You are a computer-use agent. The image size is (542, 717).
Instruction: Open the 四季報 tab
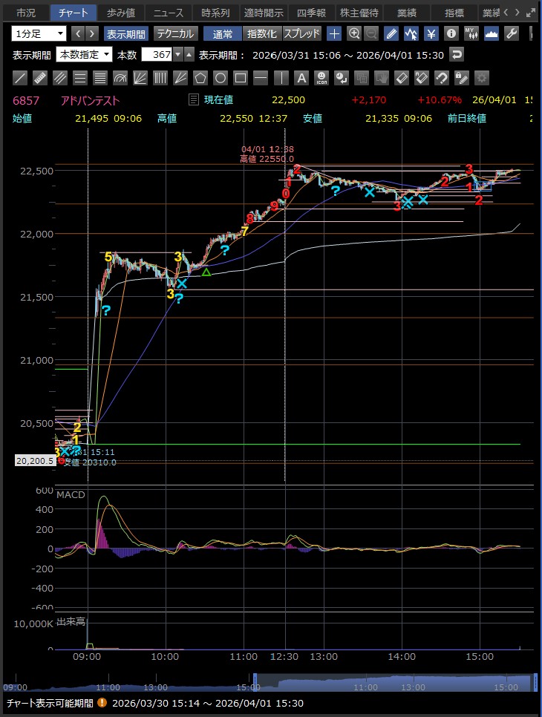(x=310, y=13)
